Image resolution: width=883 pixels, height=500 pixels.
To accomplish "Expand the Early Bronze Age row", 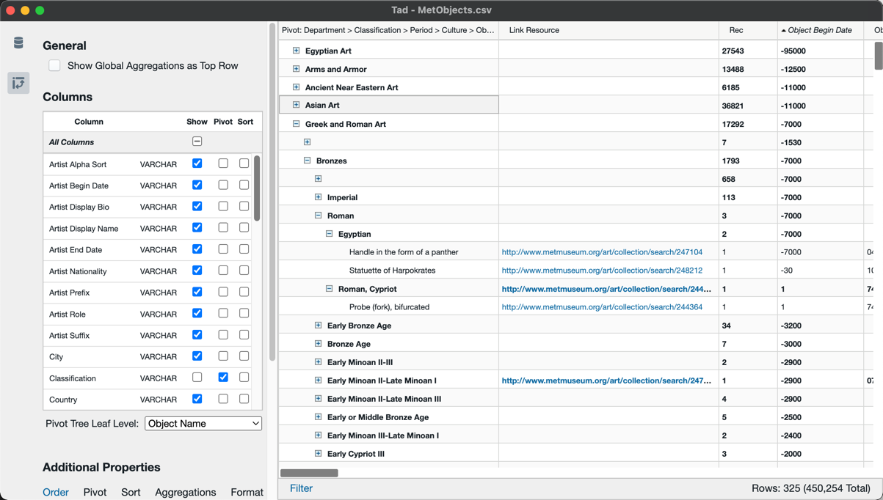I will click(x=318, y=325).
